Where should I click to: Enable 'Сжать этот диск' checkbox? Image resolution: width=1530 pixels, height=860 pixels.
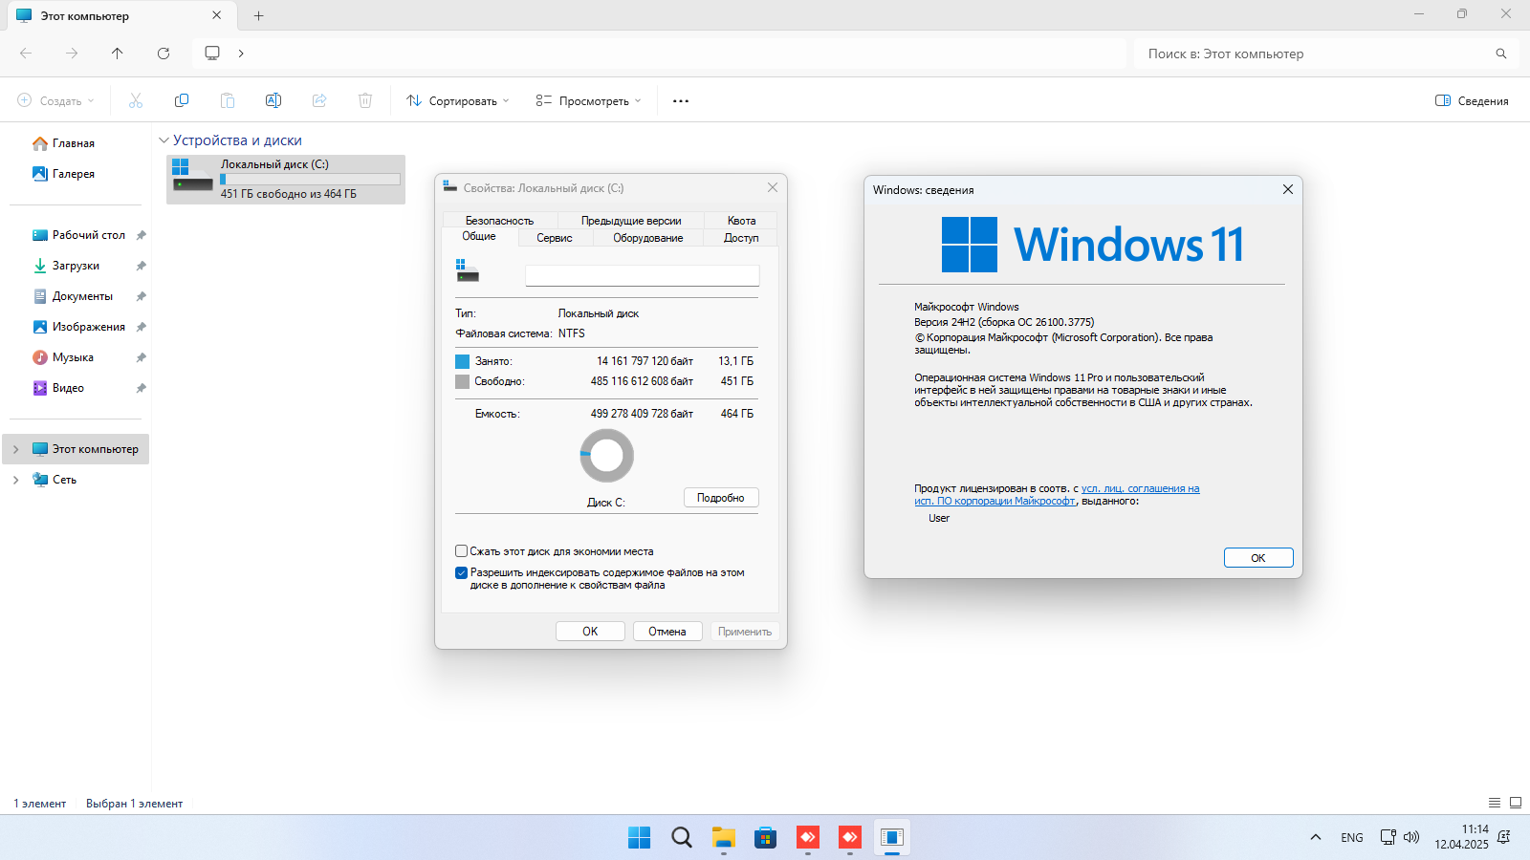click(462, 551)
